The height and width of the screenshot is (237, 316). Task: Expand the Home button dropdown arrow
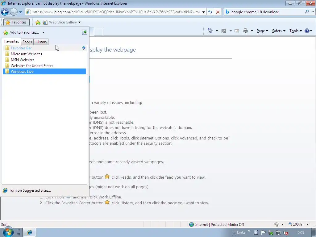coord(217,31)
